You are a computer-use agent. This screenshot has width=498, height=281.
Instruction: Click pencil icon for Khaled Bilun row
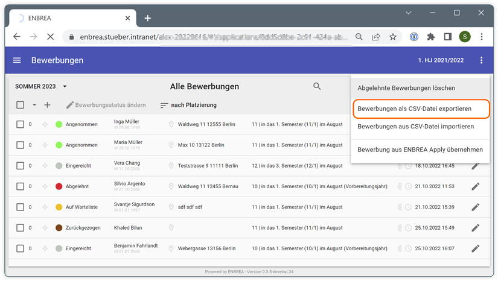(475, 228)
